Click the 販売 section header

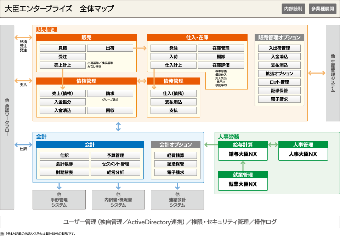pyautogui.click(x=86, y=38)
